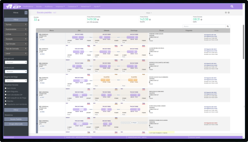248x142 pixels.
Task: Click the pencil icon beside Alternada in Lilian Regina row
Action: 40,50
